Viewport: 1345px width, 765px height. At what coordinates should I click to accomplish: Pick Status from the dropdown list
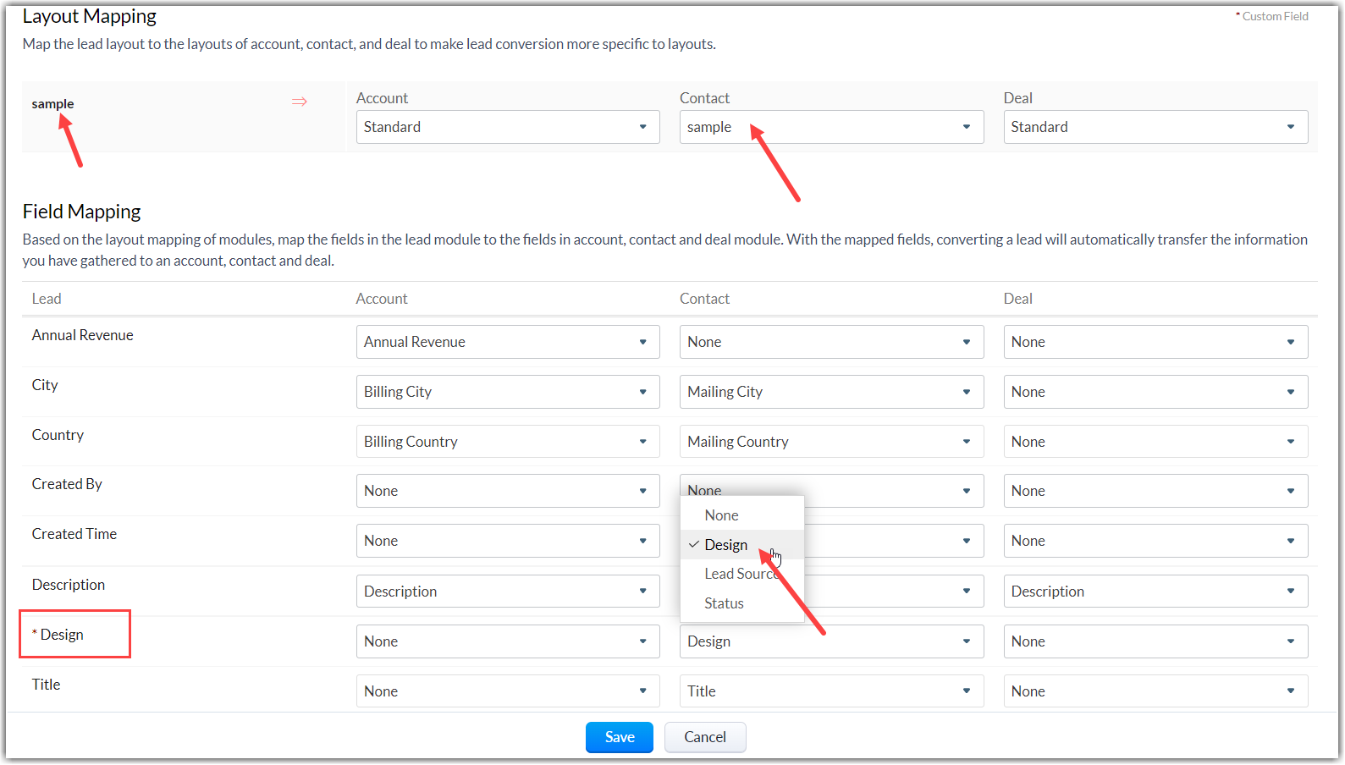pyautogui.click(x=724, y=603)
